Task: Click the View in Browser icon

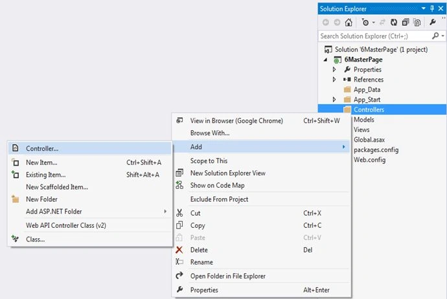Action: (179, 120)
